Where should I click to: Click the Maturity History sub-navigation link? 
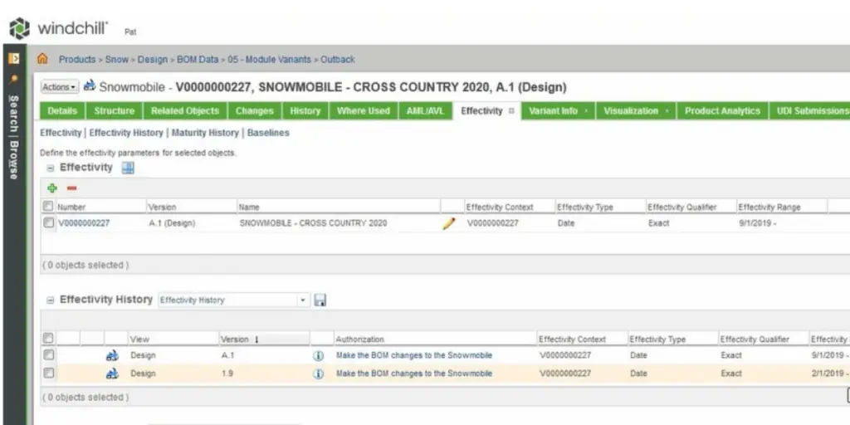click(x=205, y=133)
